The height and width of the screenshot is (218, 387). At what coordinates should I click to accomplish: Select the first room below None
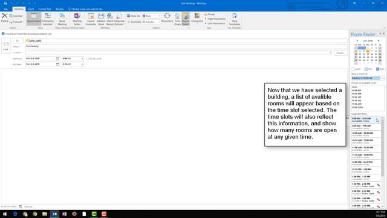[x=357, y=90]
